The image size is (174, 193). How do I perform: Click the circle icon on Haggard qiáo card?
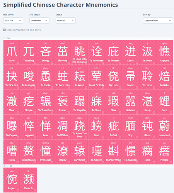point(171,63)
